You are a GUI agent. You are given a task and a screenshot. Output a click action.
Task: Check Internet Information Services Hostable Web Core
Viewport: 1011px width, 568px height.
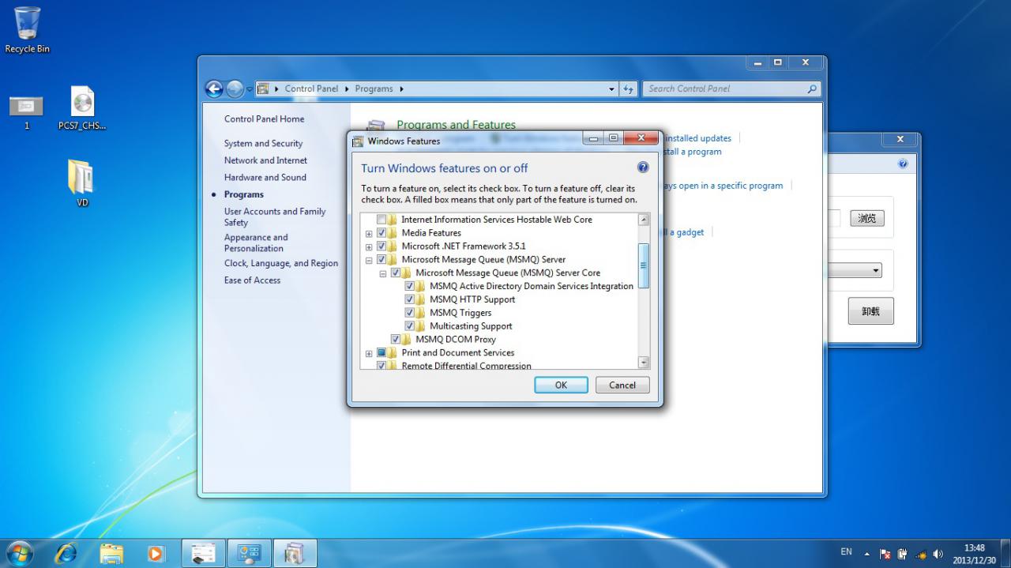point(381,220)
